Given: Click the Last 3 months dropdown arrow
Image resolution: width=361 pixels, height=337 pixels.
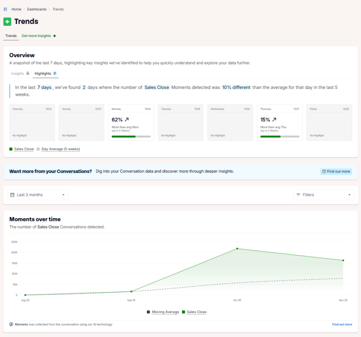Looking at the screenshot, I should (63, 195).
